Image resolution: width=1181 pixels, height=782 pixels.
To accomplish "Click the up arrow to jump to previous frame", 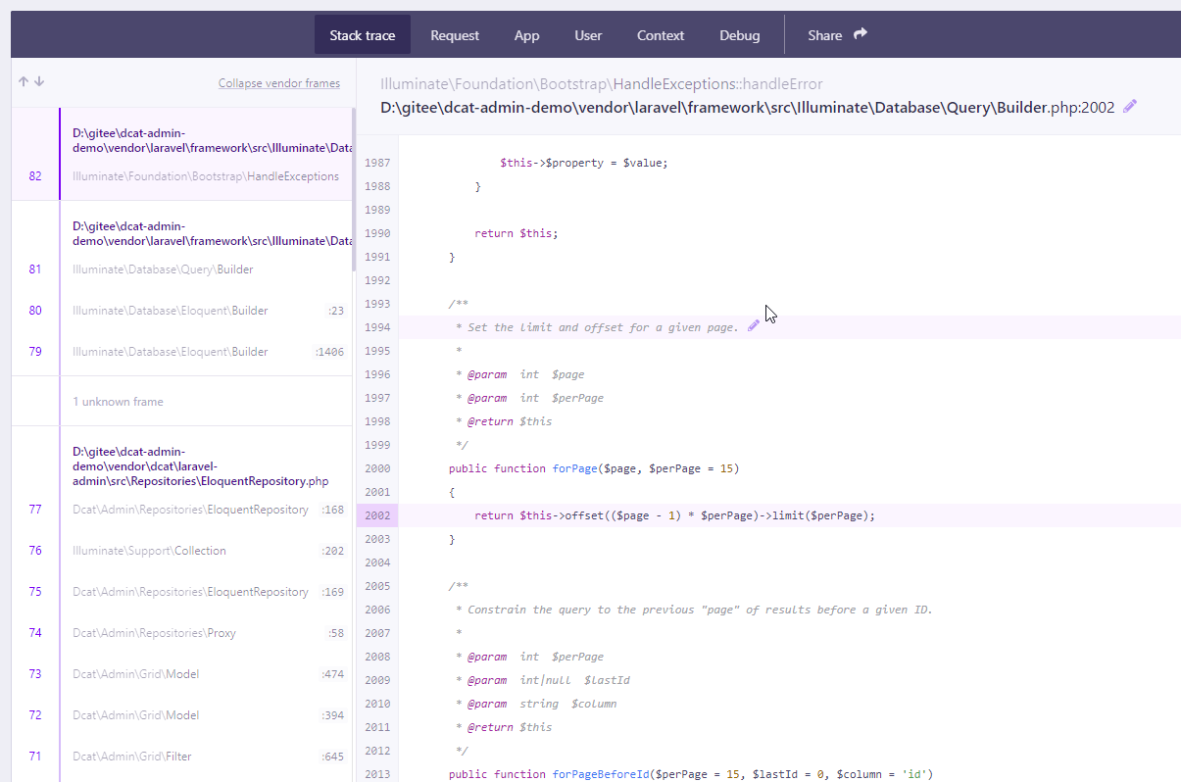I will pyautogui.click(x=22, y=82).
